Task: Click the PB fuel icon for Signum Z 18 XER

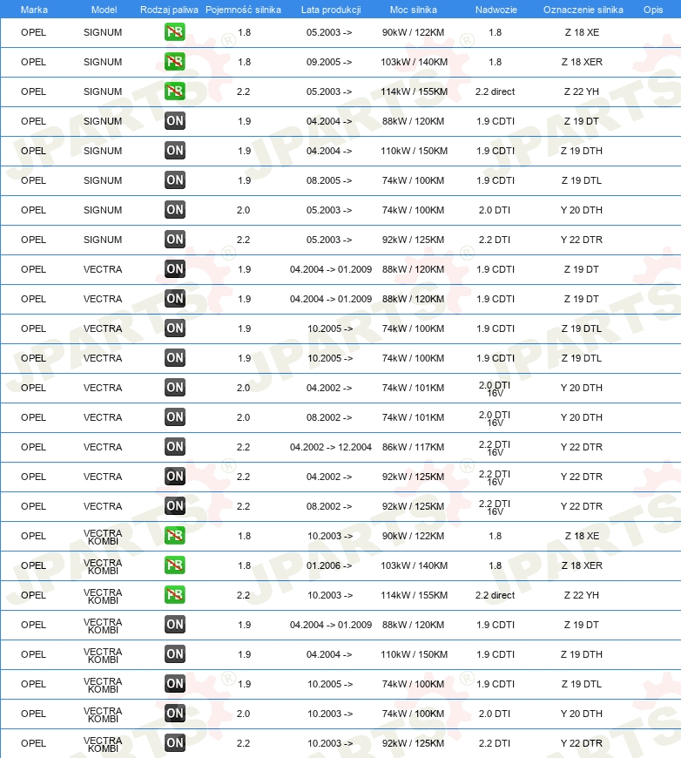Action: [x=174, y=62]
